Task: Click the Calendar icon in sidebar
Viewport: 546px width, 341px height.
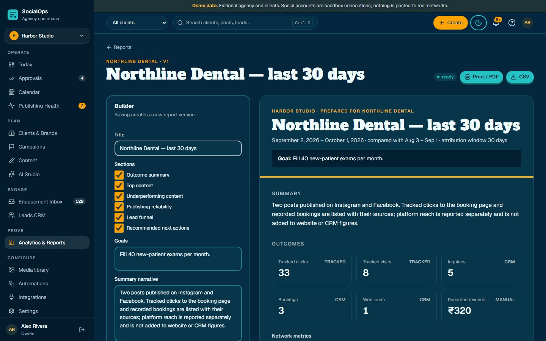Action: pyautogui.click(x=12, y=92)
